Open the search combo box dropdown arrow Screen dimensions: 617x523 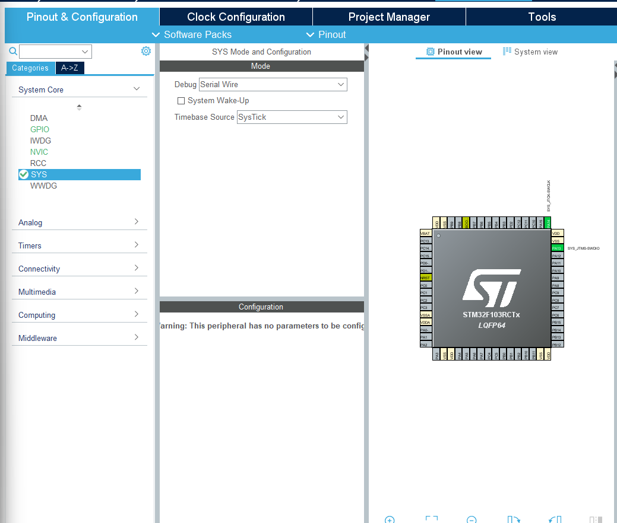(84, 52)
